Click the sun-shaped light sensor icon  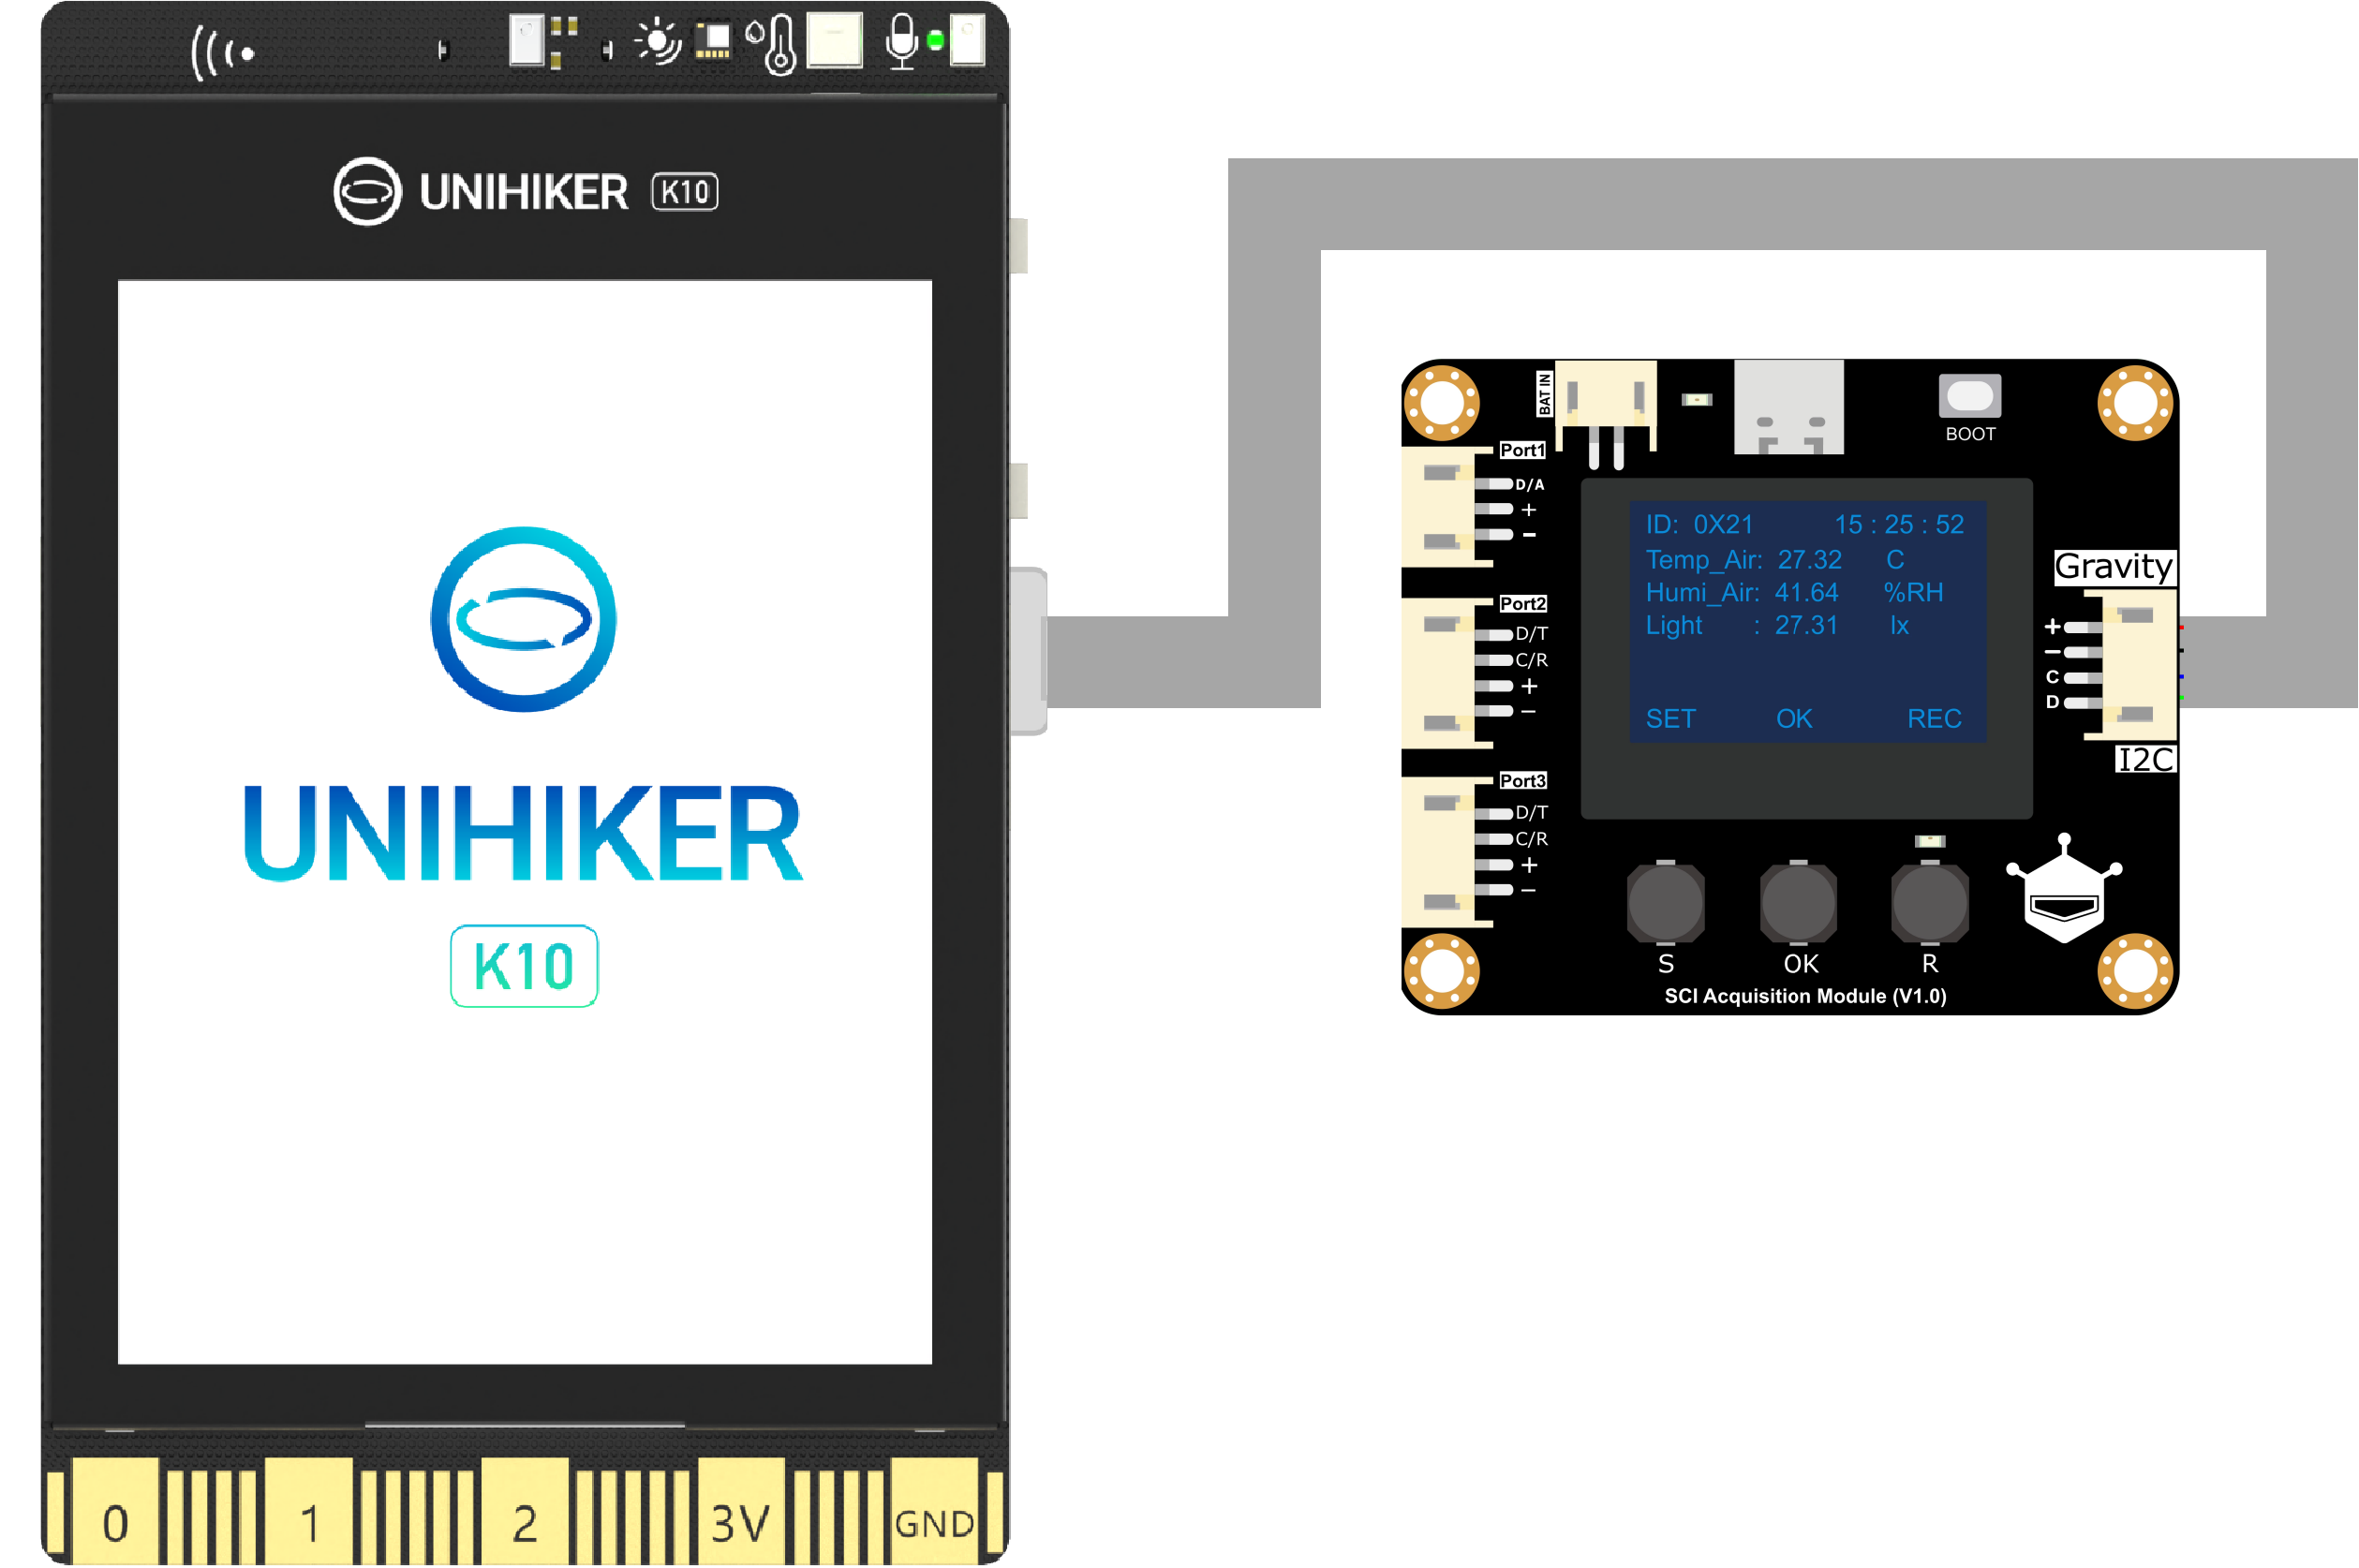click(657, 42)
